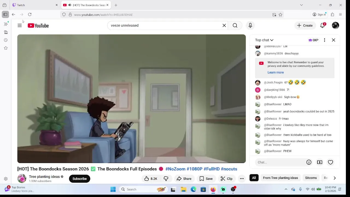Open sidebar bookmarks star icon
Viewport: 350px width, 197px height.
[6, 48]
